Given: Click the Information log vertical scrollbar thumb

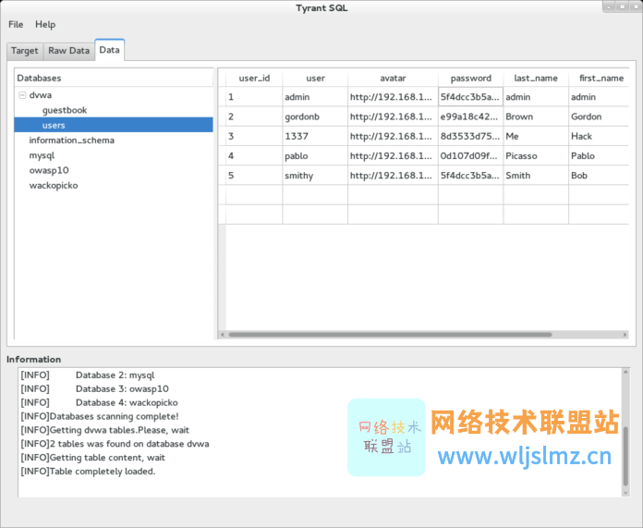Looking at the screenshot, I should click(625, 456).
